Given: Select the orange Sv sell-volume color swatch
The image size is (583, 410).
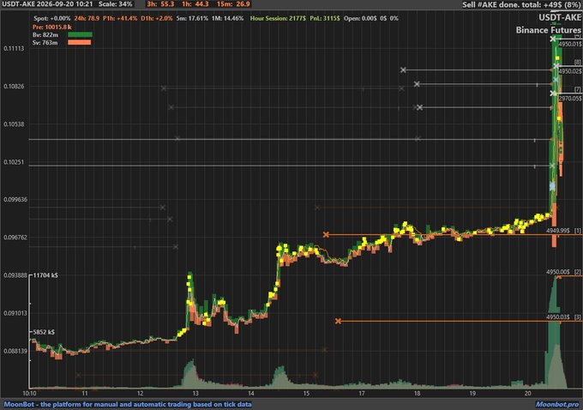Looking at the screenshot, I should pyautogui.click(x=79, y=42).
